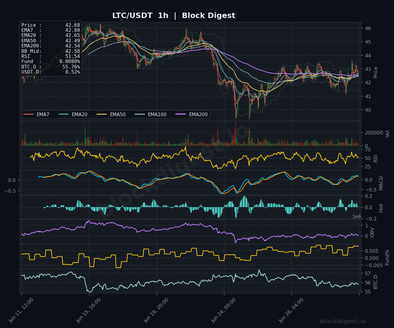Click the price axis tick 45
This screenshot has width=394, height=328.
coord(368,42)
